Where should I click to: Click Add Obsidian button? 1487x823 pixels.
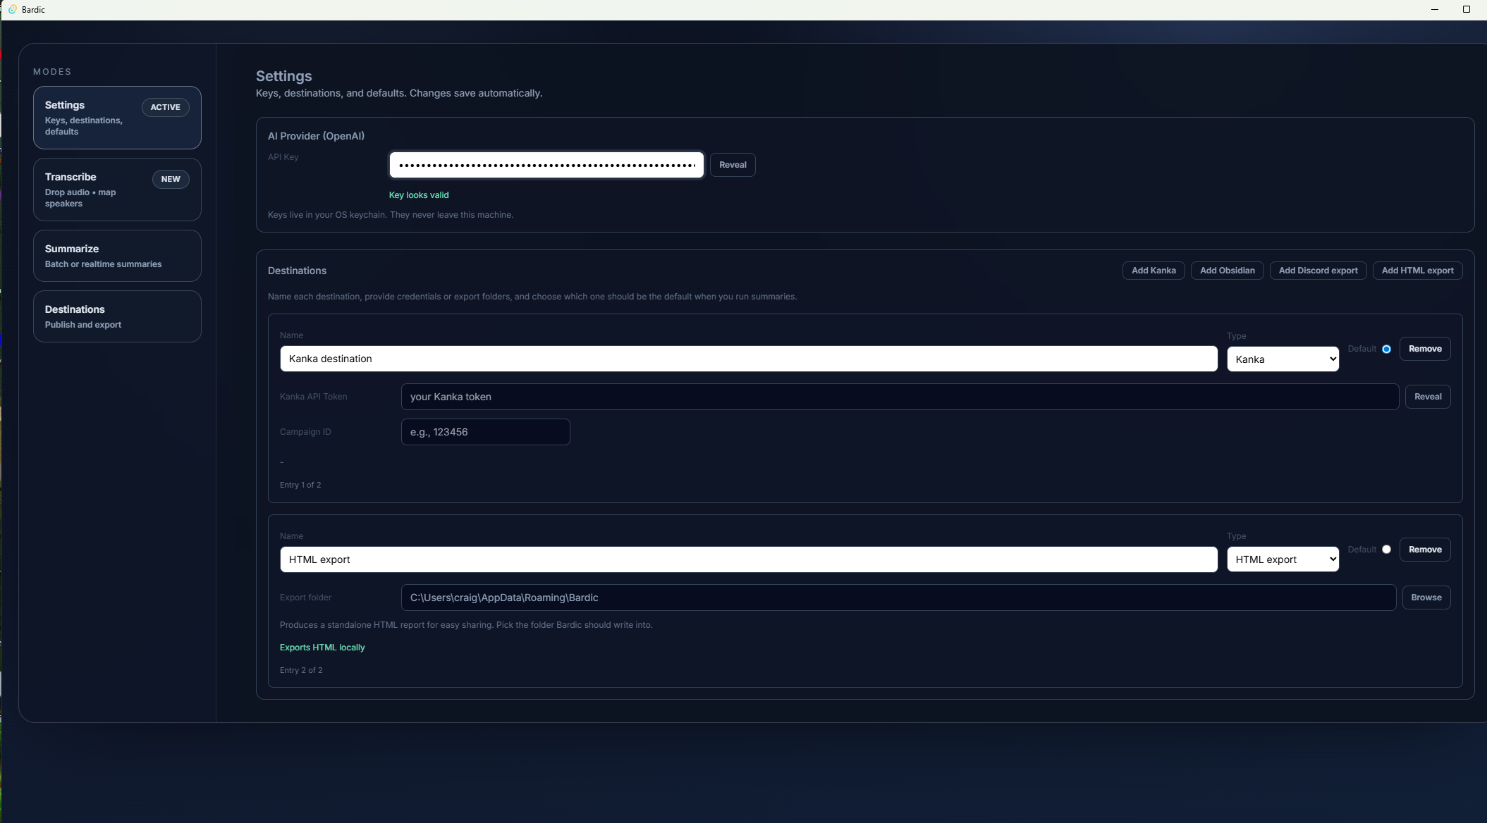click(1227, 271)
